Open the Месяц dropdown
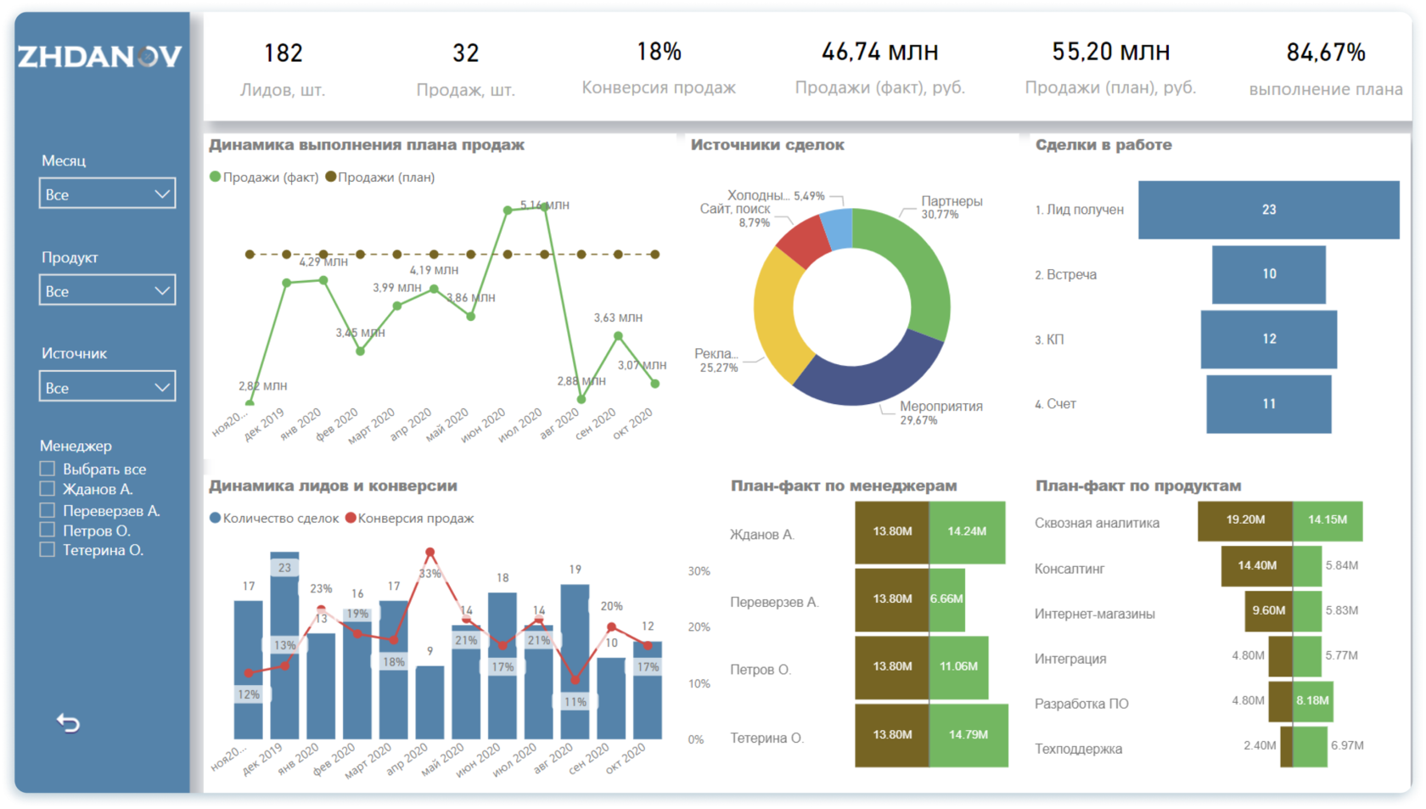 pyautogui.click(x=107, y=194)
